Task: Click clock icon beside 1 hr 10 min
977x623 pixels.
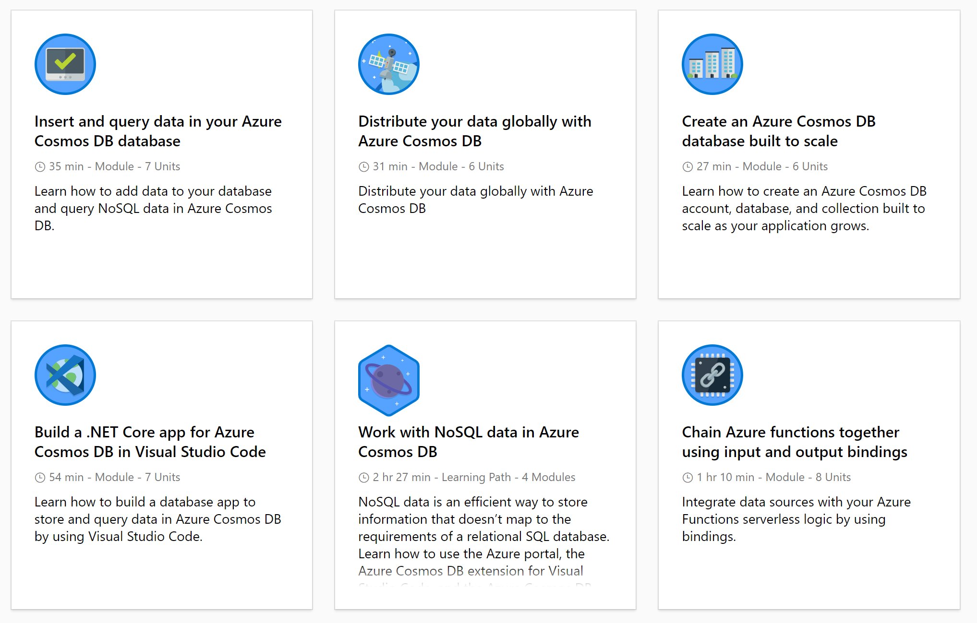Action: [x=688, y=478]
